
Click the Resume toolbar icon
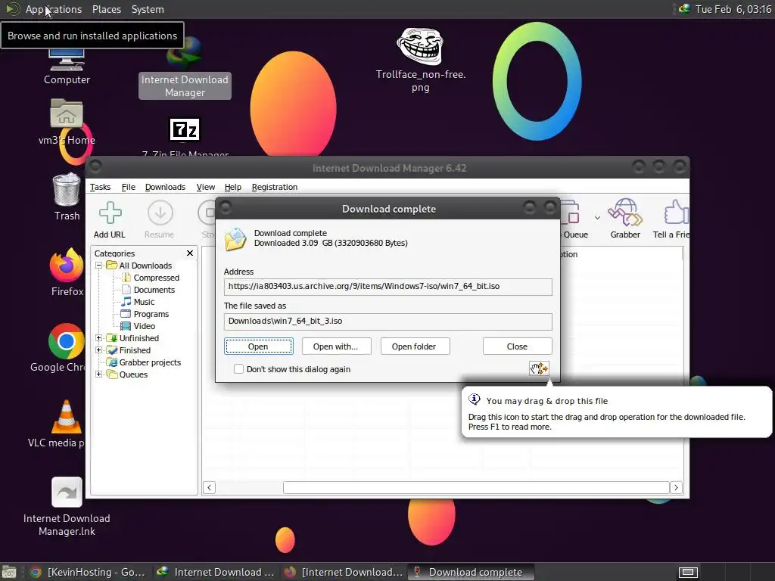pyautogui.click(x=160, y=213)
